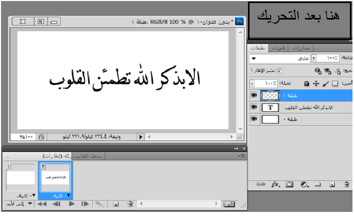The height and width of the screenshot is (216, 354).
Task: Toggle the نشر الإطار ١ checkbox
Action: pyautogui.click(x=279, y=70)
